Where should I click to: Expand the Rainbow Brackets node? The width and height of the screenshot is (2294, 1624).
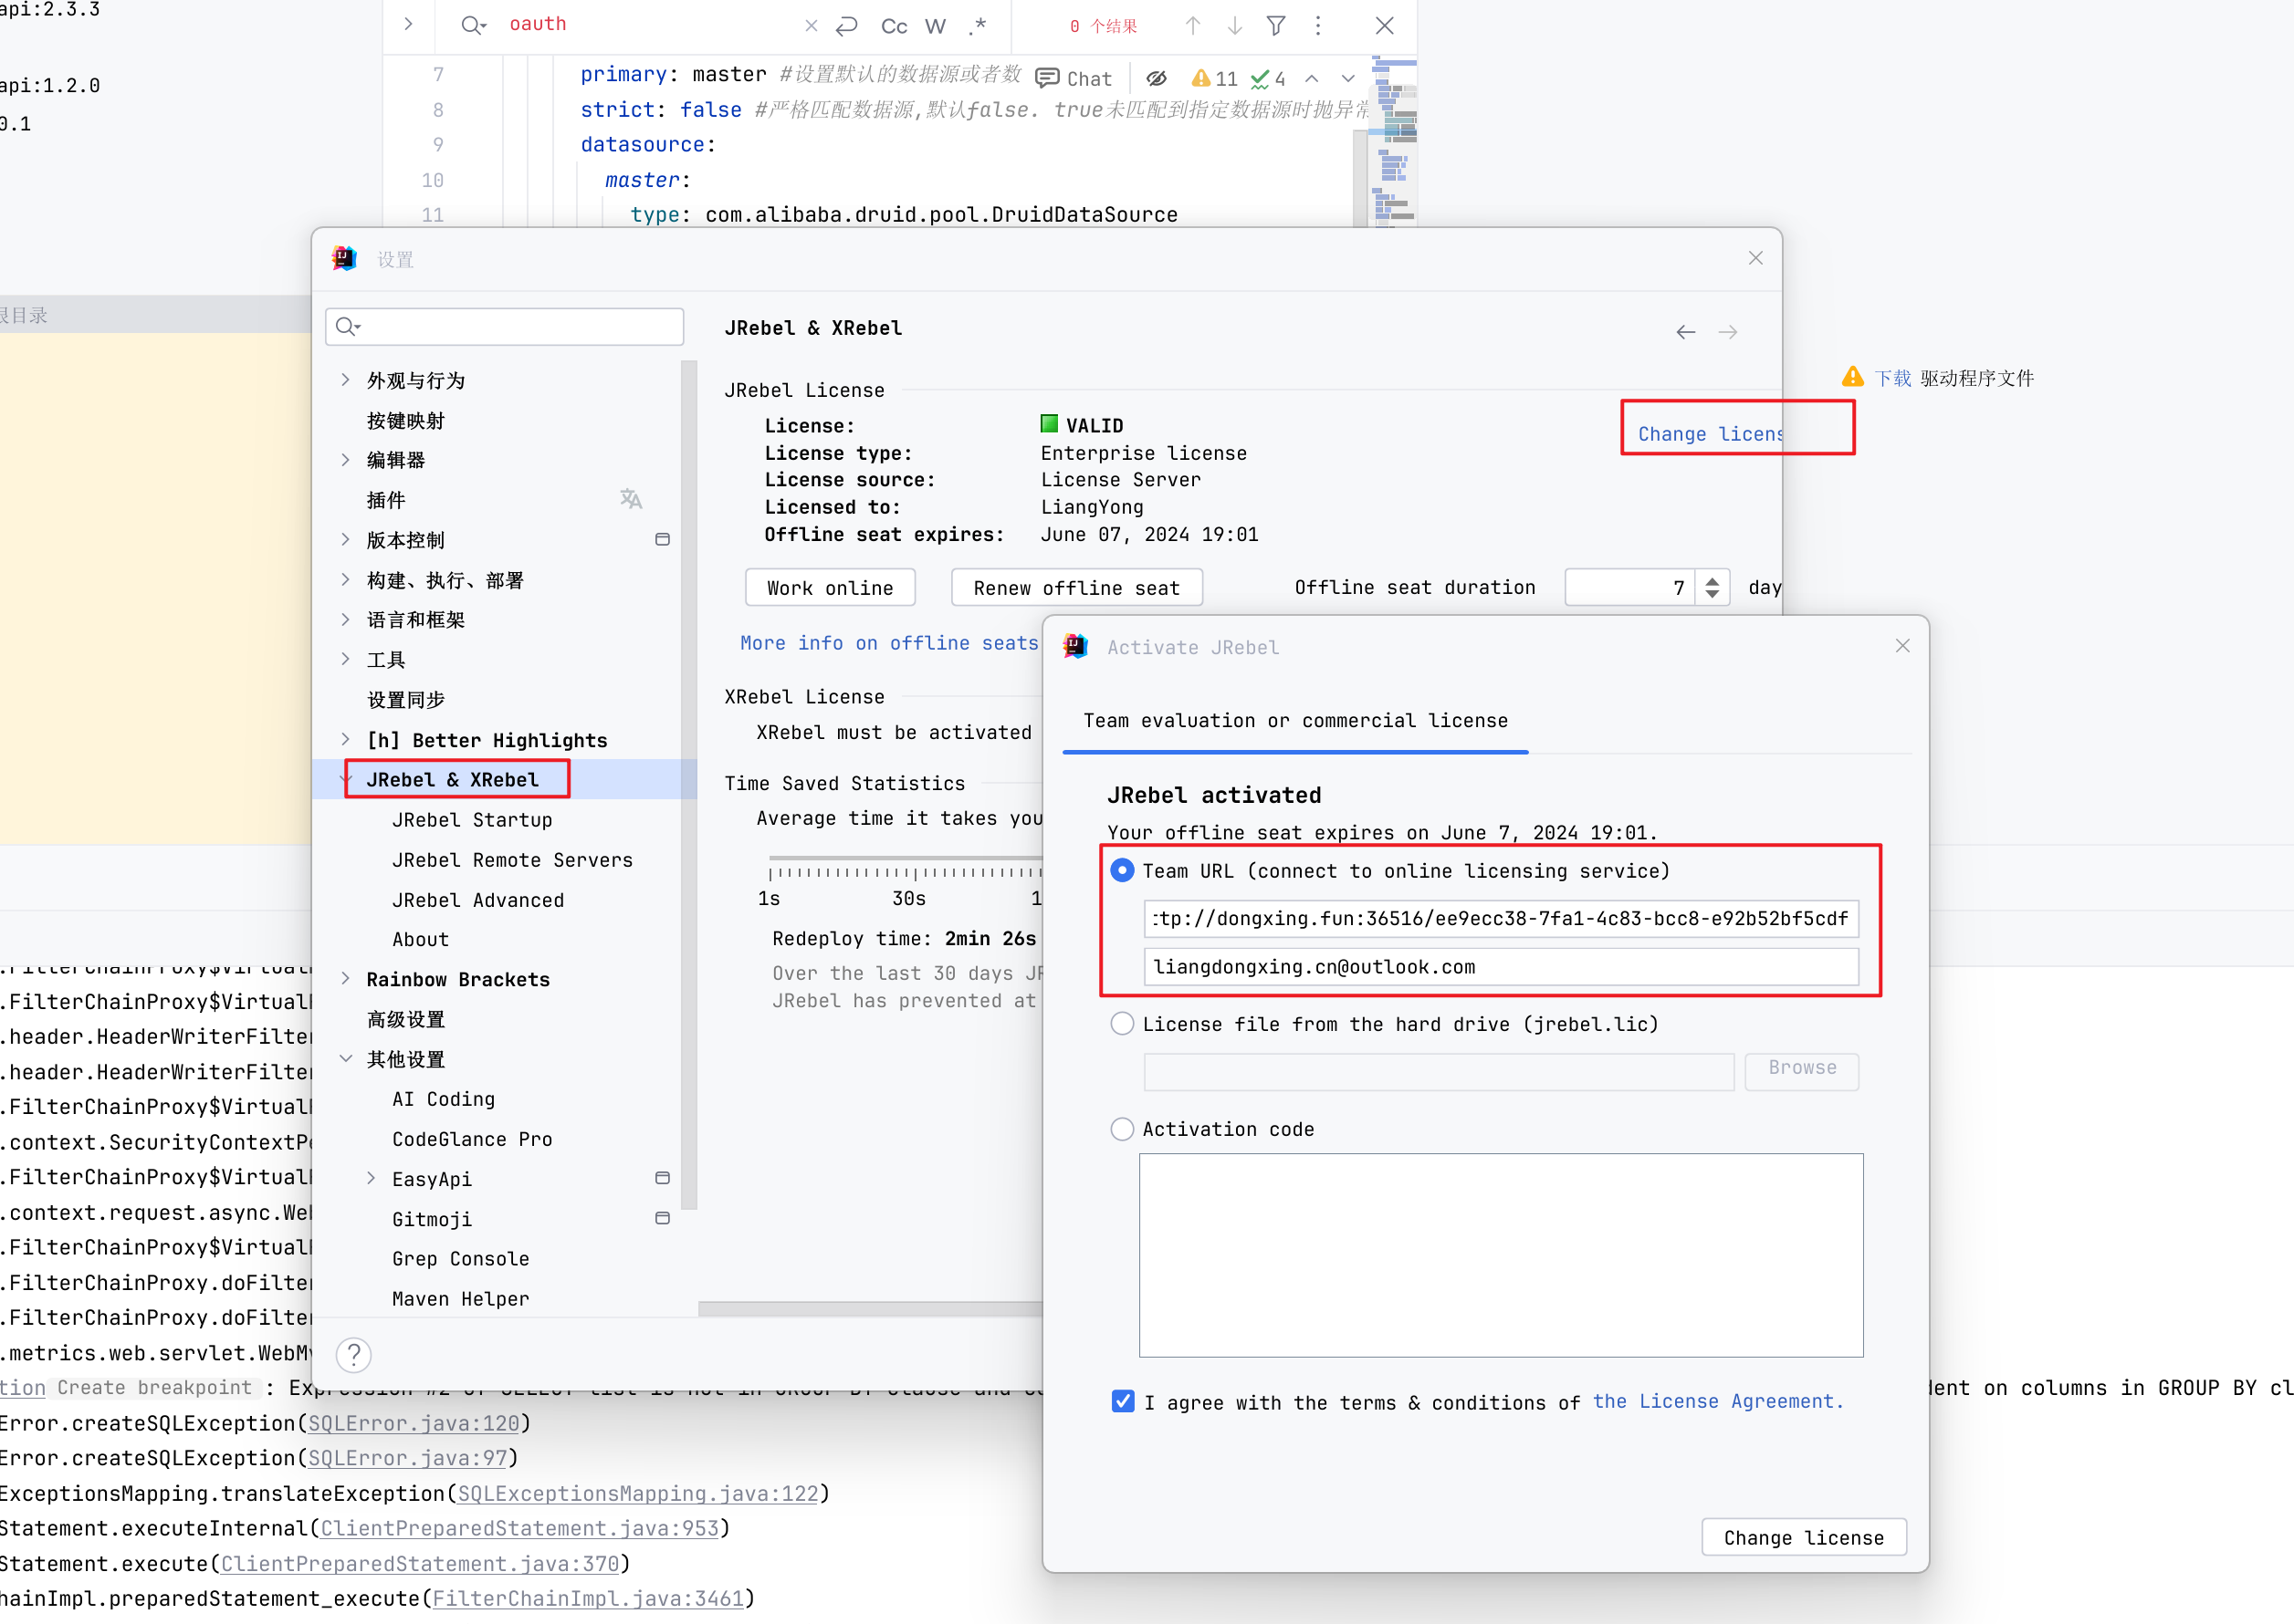[x=345, y=979]
